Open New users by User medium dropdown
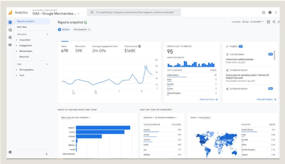The image size is (285, 164). pos(76,118)
